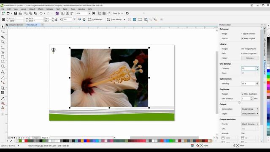This screenshot has width=270, height=152.
Task: Click the hibiscus flower image on canvas
Action: (109, 78)
